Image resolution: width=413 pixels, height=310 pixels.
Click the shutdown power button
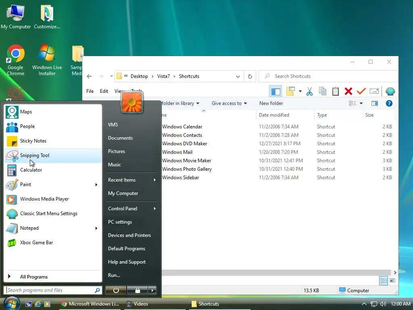coord(116,290)
